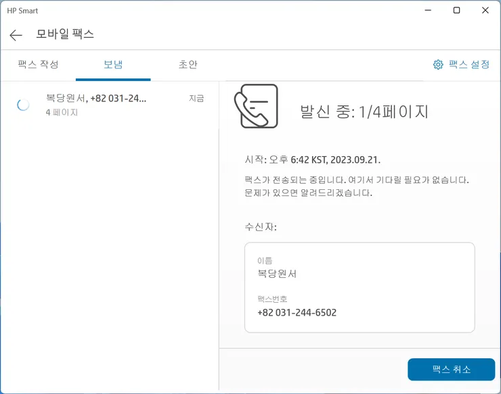Screen dimensions: 501x394
Task: Open 팩스 설정 link text
Action: [469, 64]
